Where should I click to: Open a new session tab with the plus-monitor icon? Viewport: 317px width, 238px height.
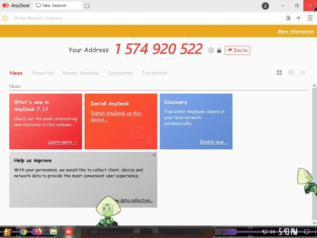87,6
